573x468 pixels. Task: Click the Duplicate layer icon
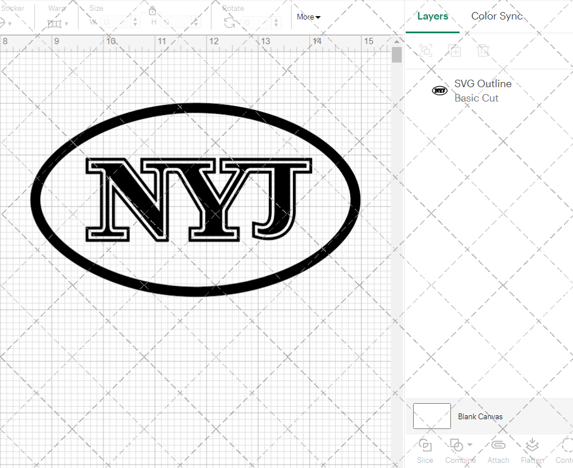[454, 50]
